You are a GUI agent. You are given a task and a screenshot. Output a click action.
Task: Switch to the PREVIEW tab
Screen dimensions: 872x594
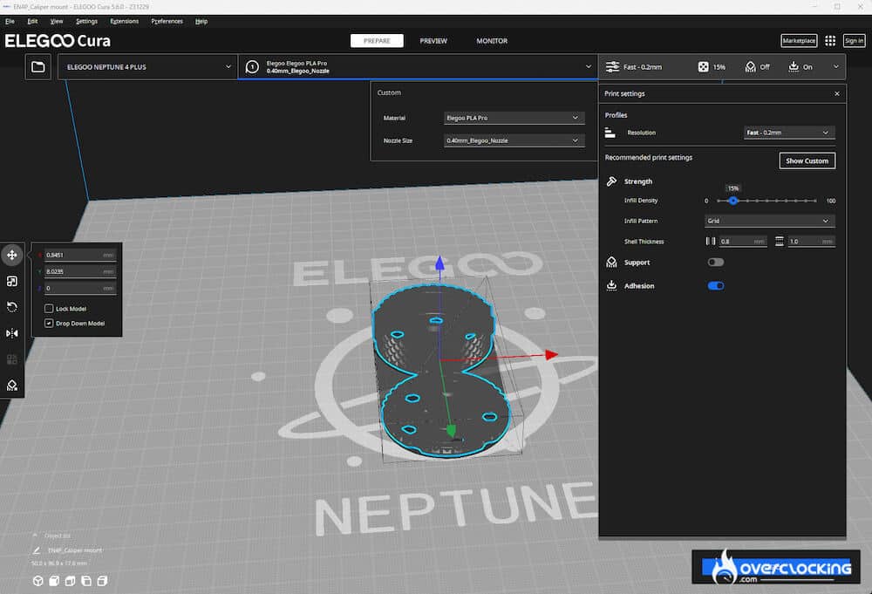[x=433, y=40]
